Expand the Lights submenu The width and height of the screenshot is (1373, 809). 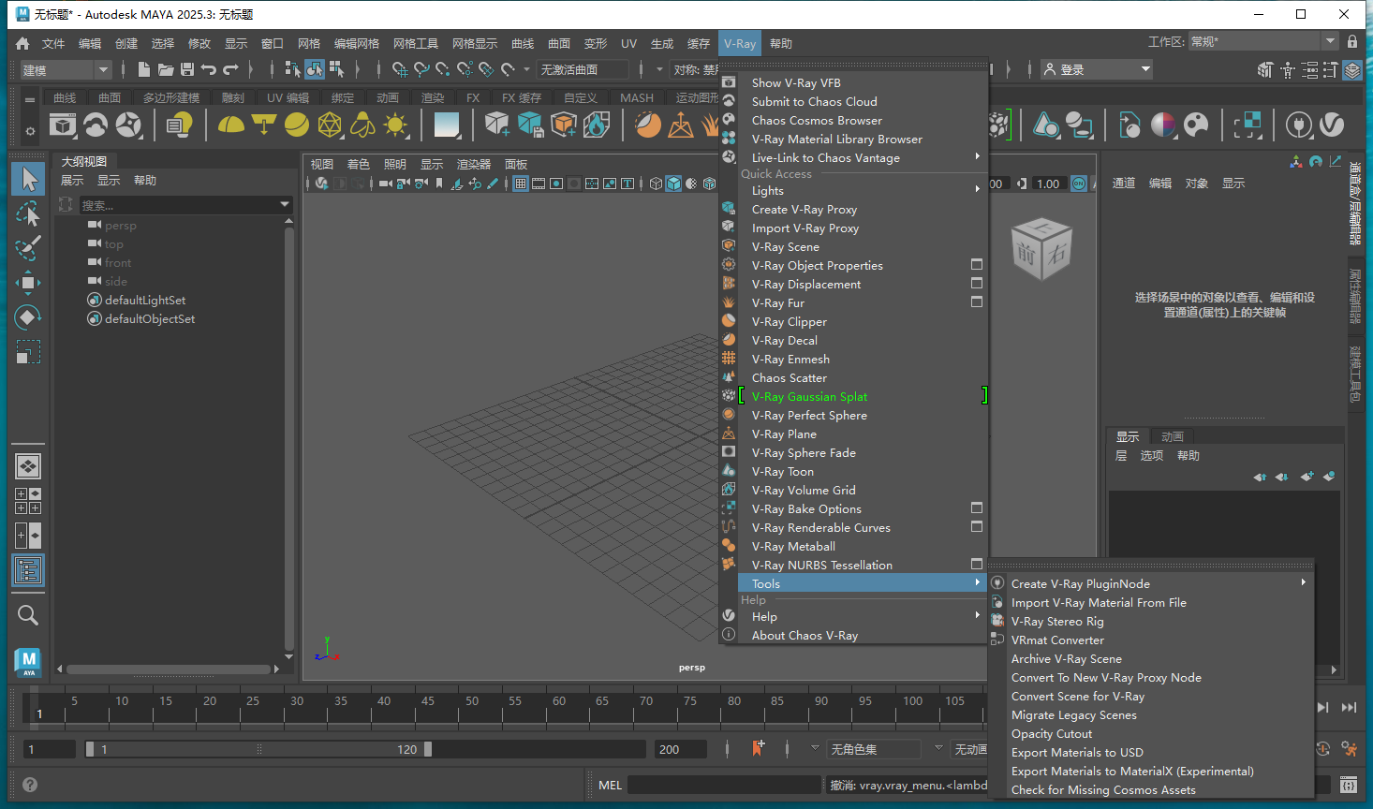[x=864, y=190]
